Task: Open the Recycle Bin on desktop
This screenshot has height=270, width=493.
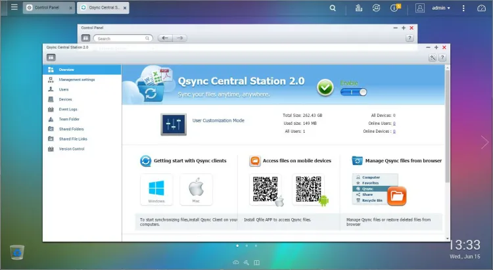Action: 17,252
